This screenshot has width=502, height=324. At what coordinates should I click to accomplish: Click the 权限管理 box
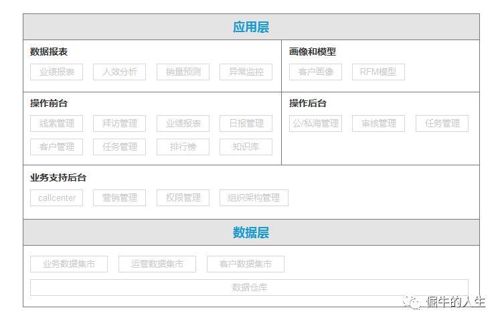[183, 198]
